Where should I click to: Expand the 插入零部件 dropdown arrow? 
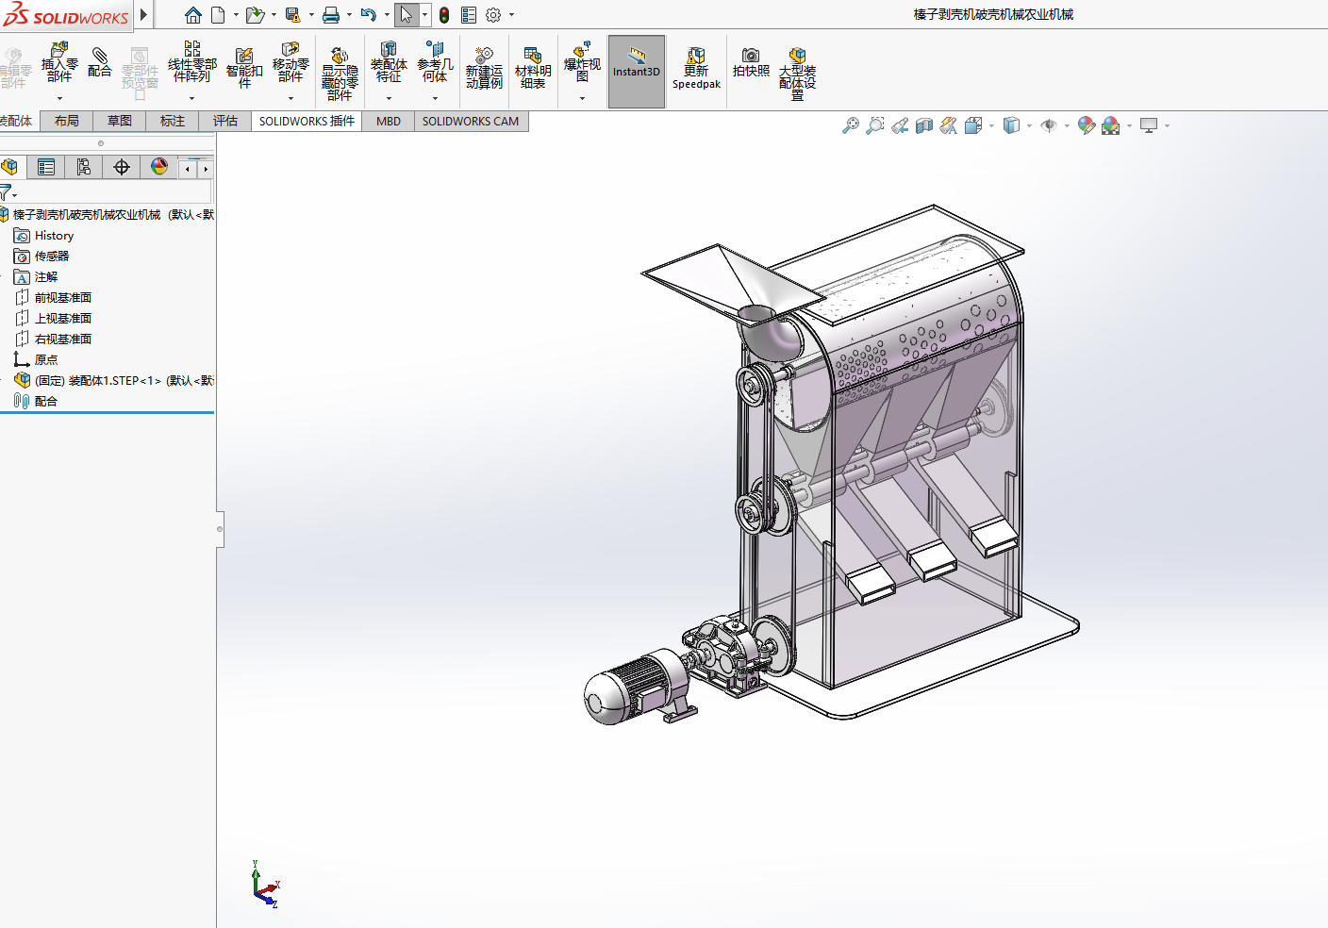point(59,98)
